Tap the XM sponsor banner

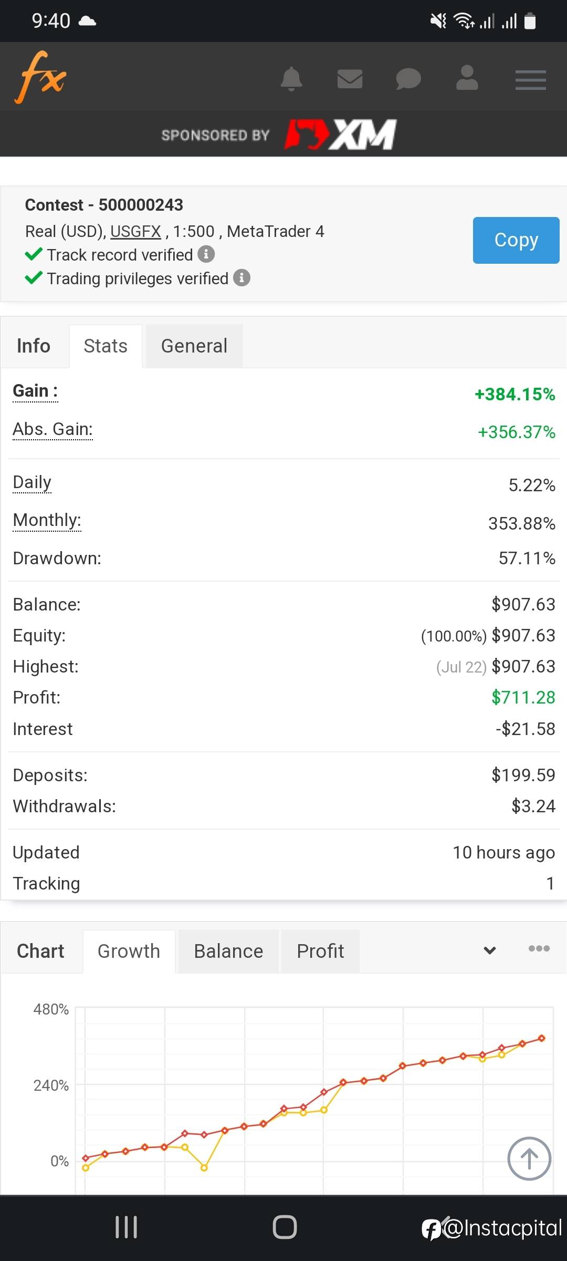coord(340,135)
